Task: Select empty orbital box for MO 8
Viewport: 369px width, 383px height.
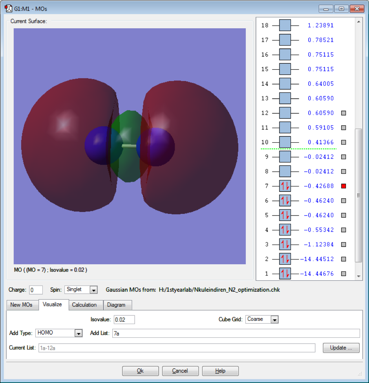Action: point(285,171)
